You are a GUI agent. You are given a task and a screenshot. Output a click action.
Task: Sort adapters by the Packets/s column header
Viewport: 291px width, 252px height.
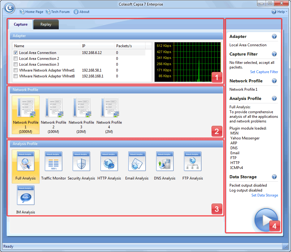click(x=130, y=46)
